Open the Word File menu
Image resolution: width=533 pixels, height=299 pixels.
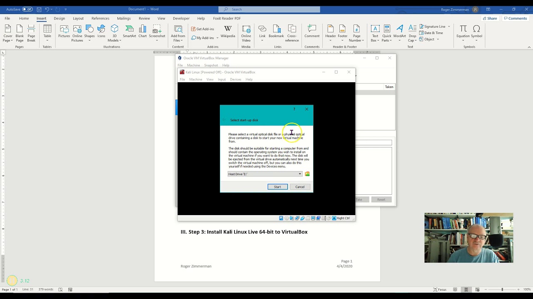[7, 18]
